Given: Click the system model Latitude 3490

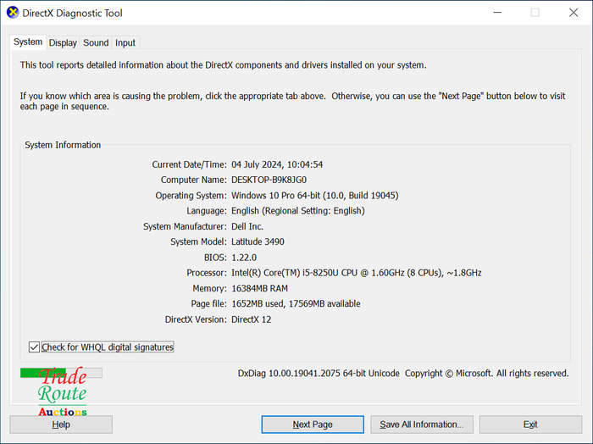Looking at the screenshot, I should (258, 241).
